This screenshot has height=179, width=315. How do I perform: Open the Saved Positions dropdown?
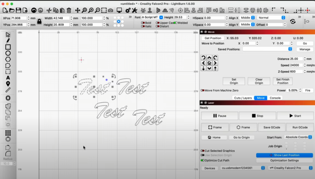coord(267,49)
